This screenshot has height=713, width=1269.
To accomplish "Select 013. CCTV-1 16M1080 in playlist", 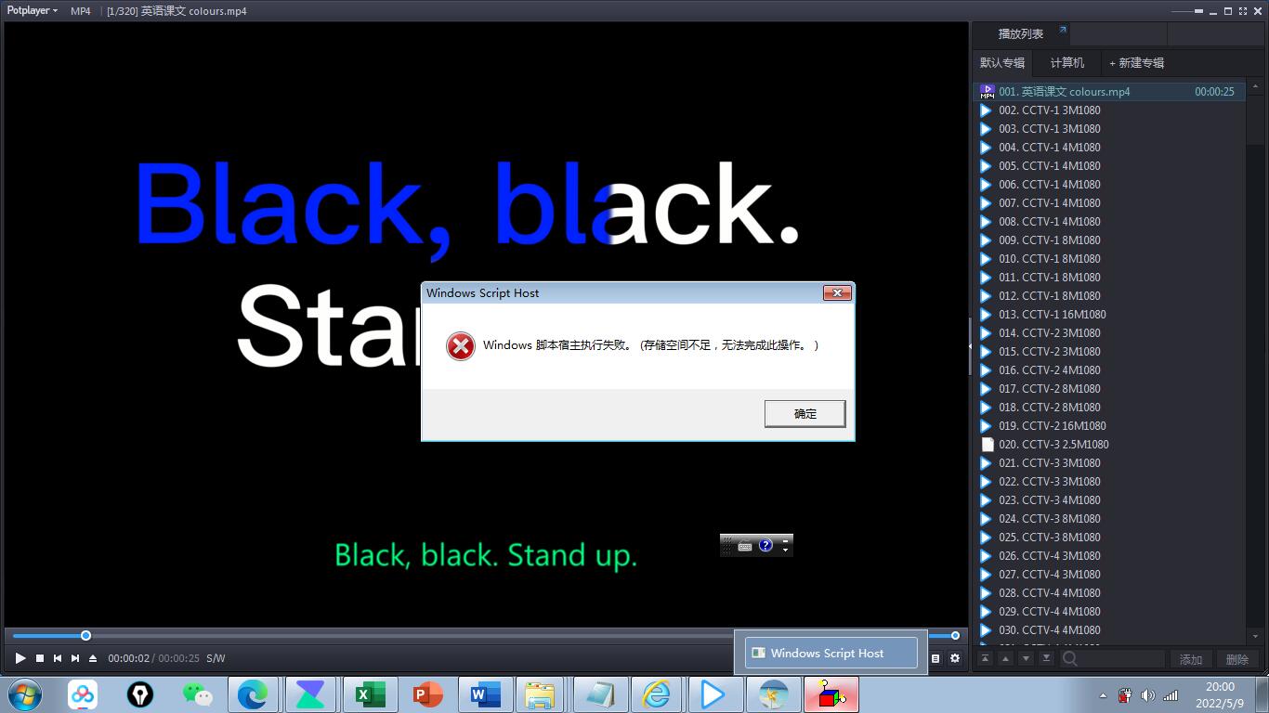I will [1052, 315].
